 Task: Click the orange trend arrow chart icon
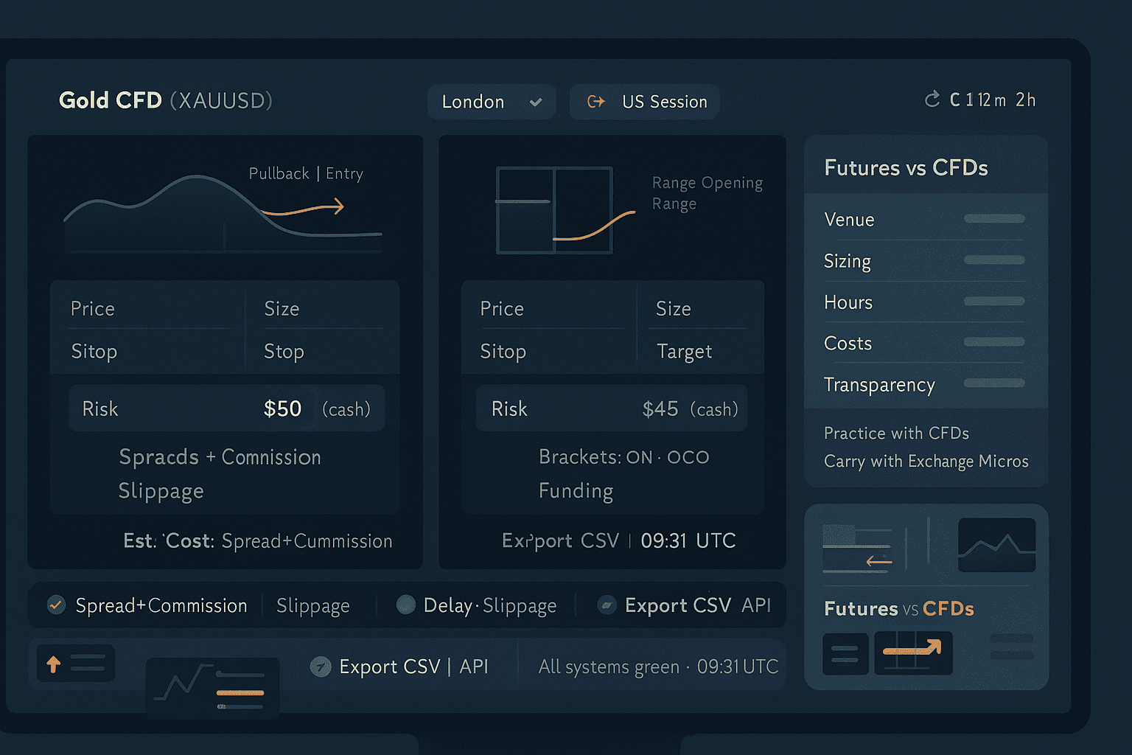913,653
